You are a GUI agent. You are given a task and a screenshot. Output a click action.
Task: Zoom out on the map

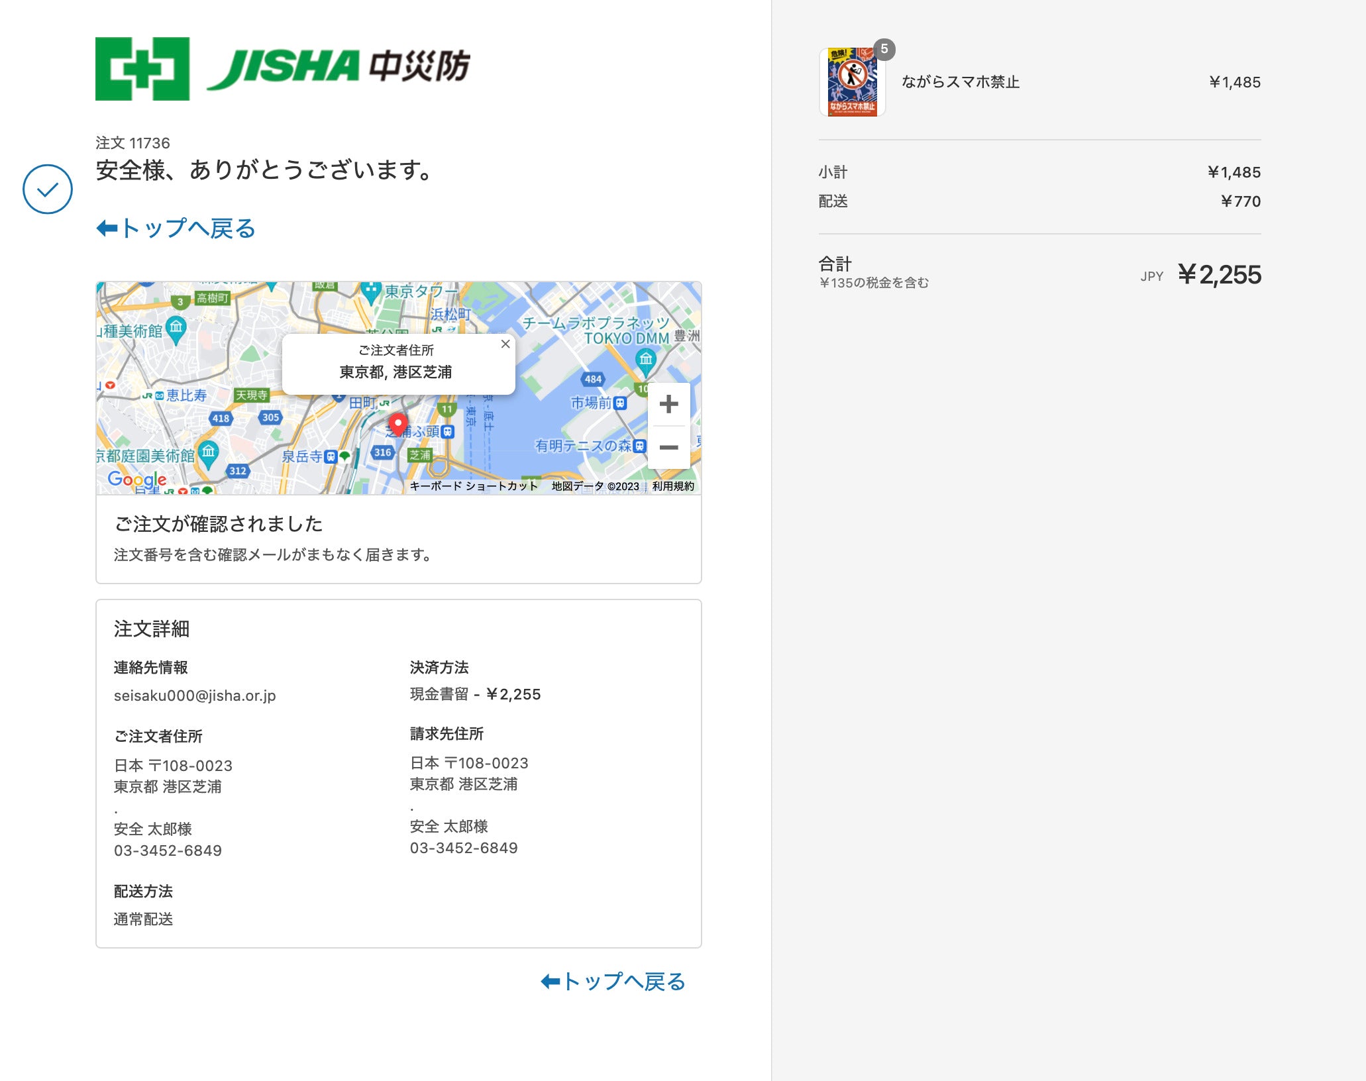tap(668, 448)
